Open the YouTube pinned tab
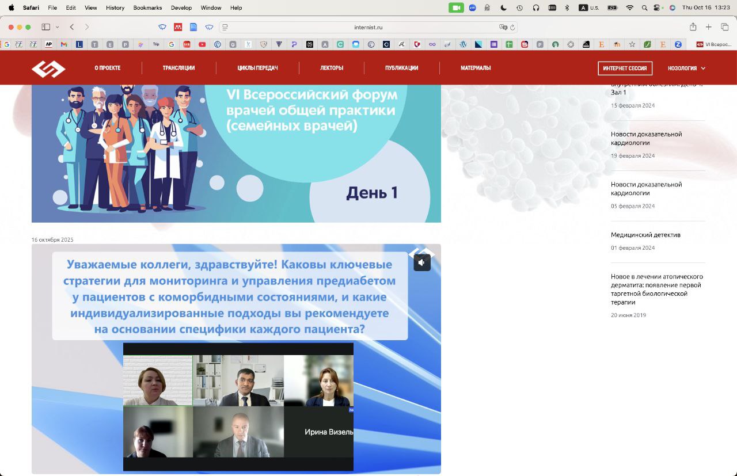The image size is (737, 476). click(x=202, y=44)
